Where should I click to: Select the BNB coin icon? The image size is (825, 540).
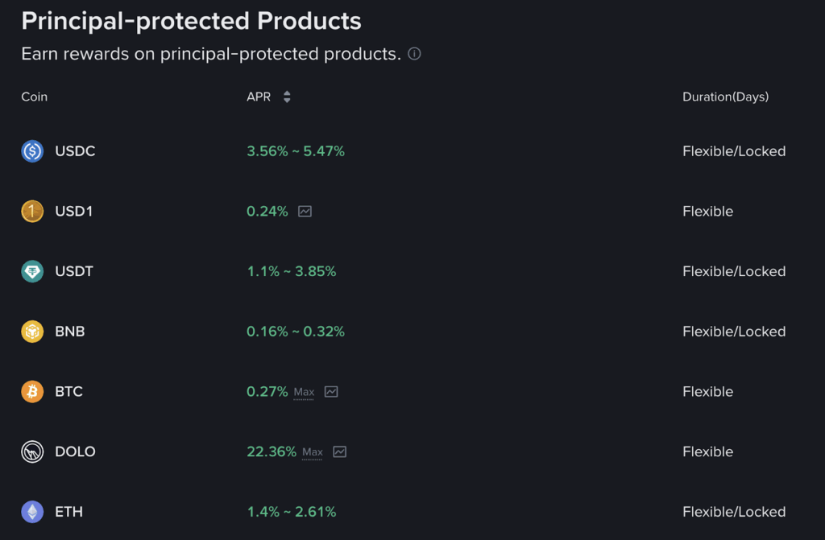coord(31,331)
